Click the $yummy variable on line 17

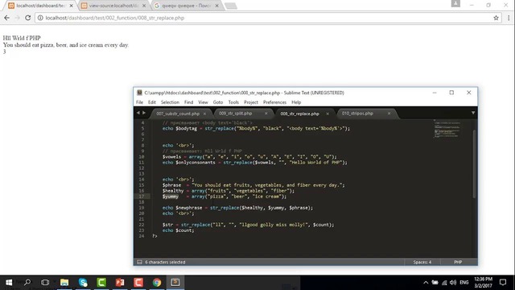click(x=170, y=197)
